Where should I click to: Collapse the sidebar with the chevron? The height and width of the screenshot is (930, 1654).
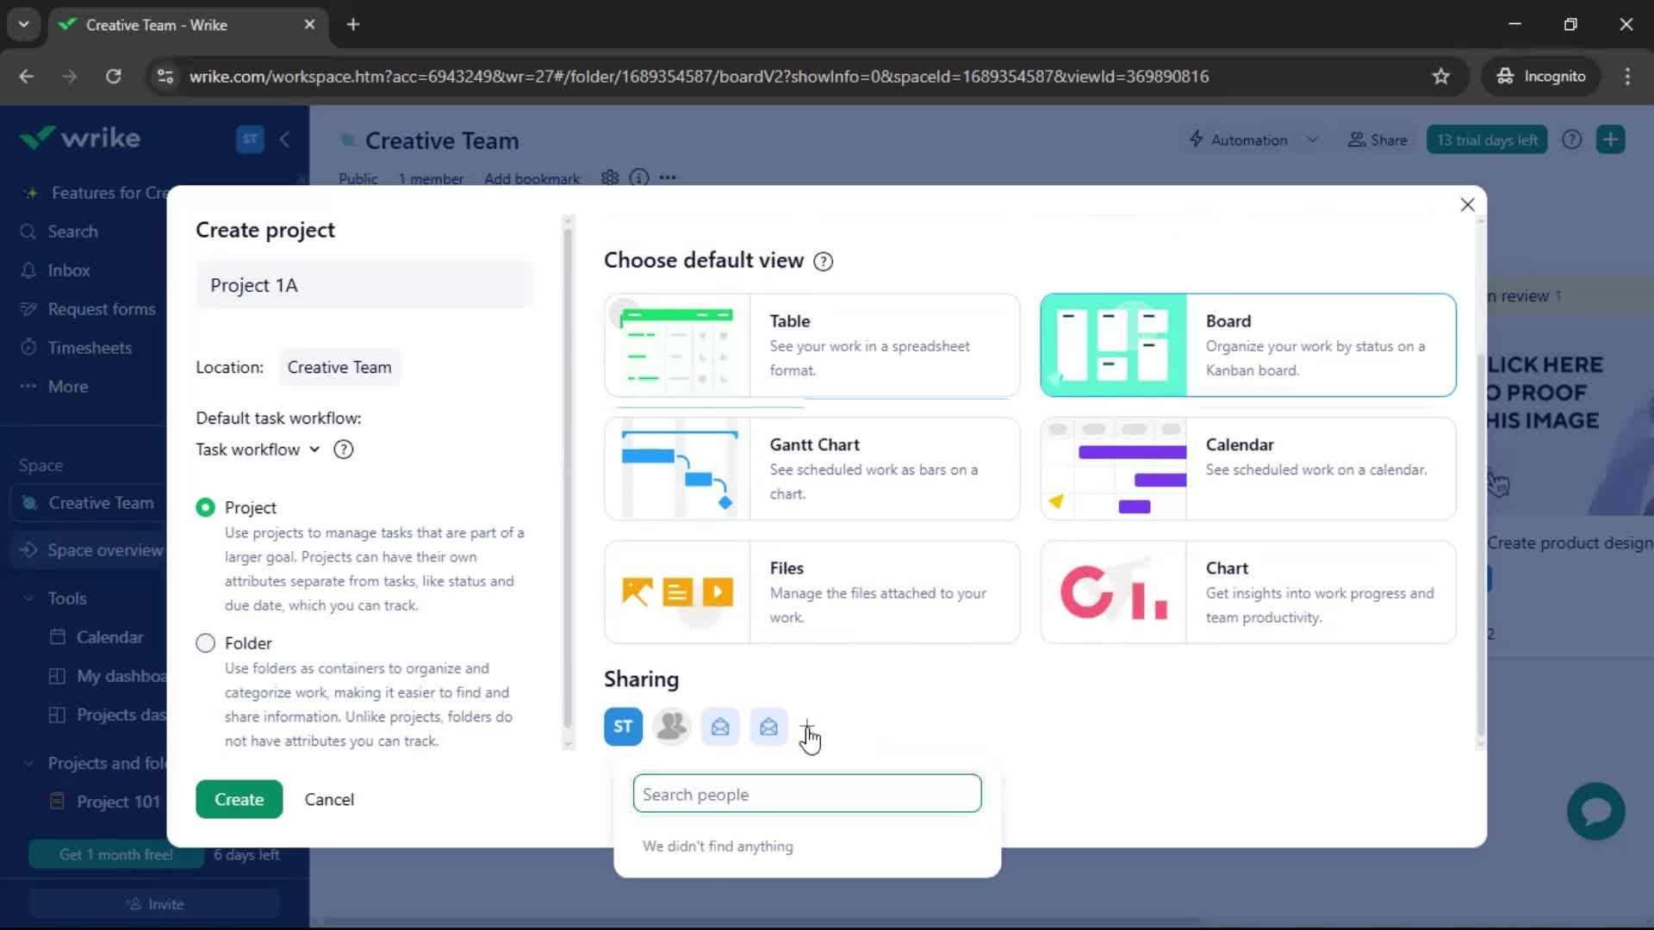point(285,139)
